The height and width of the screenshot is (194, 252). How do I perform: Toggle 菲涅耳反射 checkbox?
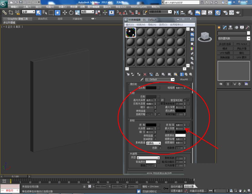click(185, 100)
